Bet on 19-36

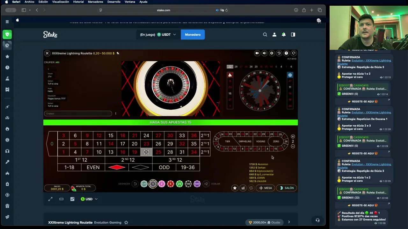click(188, 167)
